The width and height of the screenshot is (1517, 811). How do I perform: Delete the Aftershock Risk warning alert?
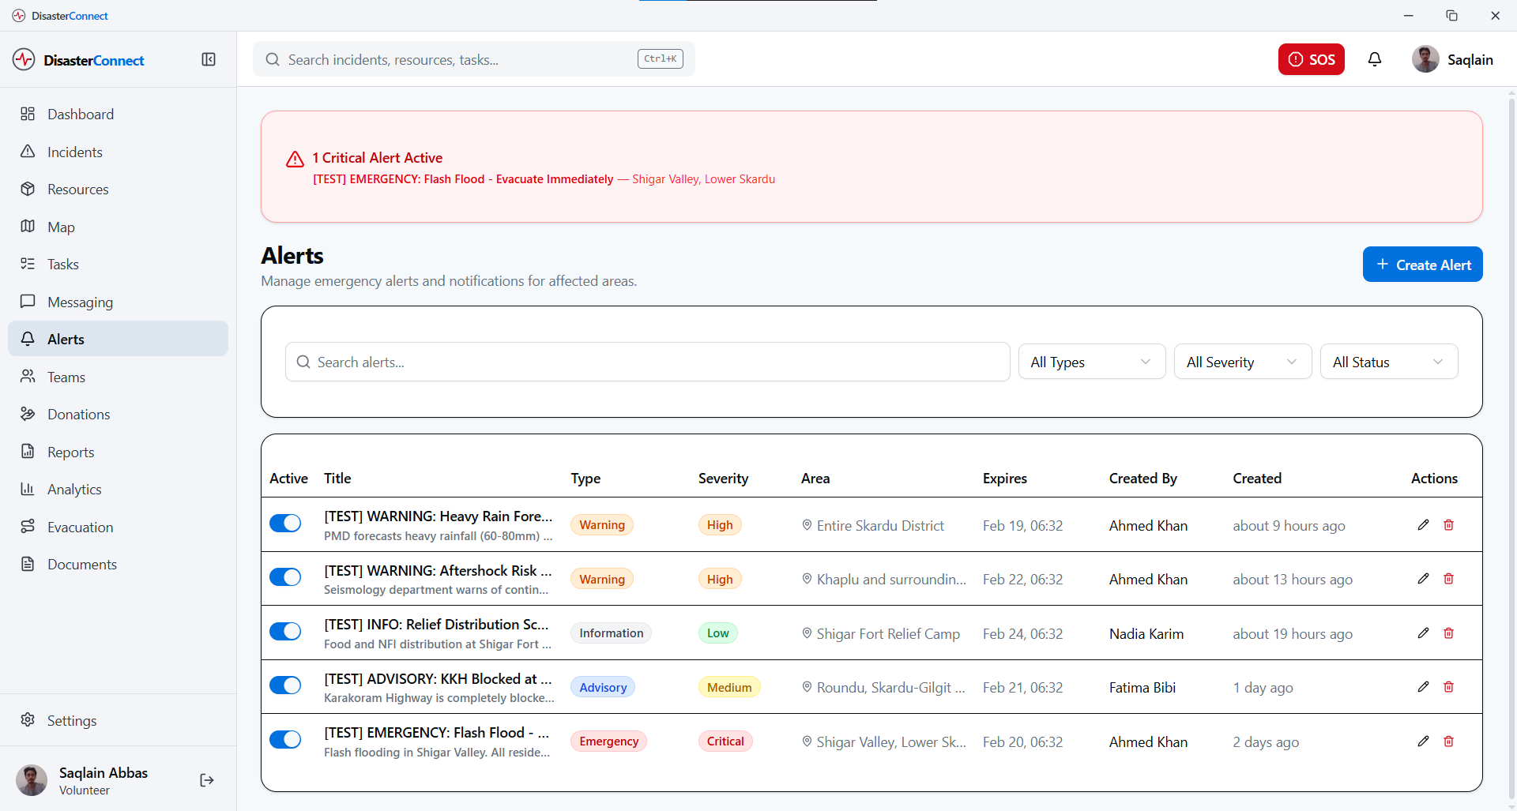coord(1448,578)
